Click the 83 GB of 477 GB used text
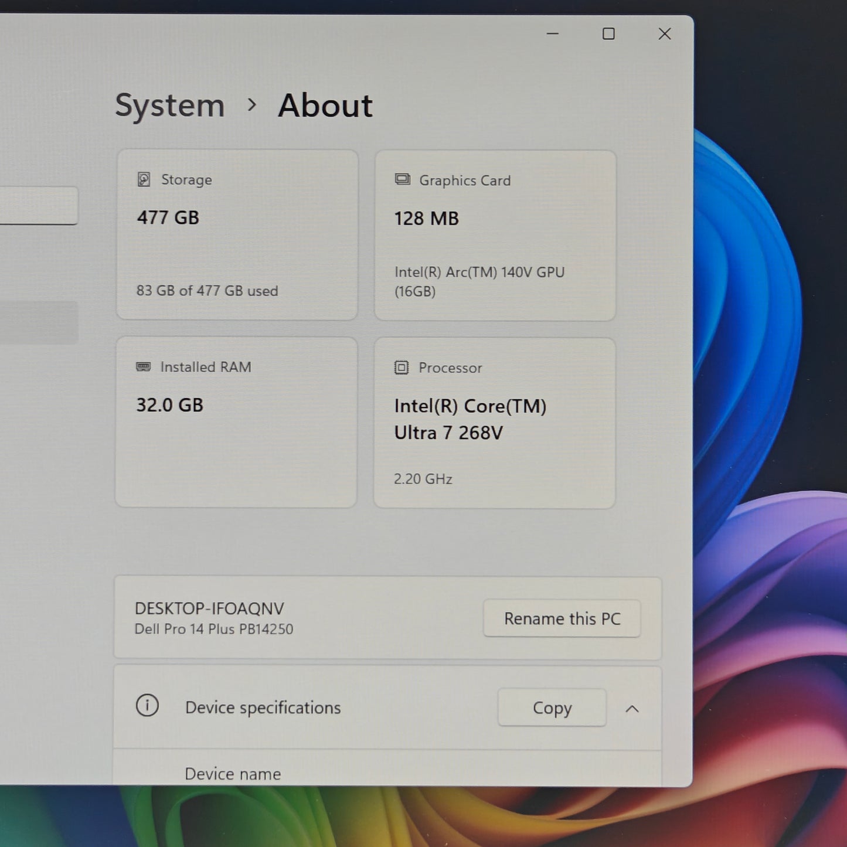The height and width of the screenshot is (847, 847). (x=207, y=291)
